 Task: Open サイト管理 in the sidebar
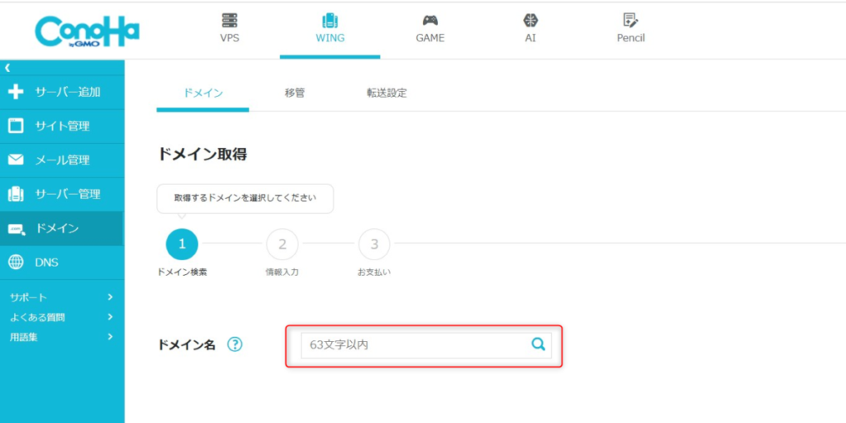coord(63,126)
